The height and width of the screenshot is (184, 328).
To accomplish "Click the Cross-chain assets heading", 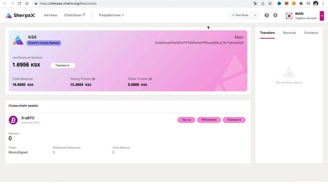I will coord(23,106).
